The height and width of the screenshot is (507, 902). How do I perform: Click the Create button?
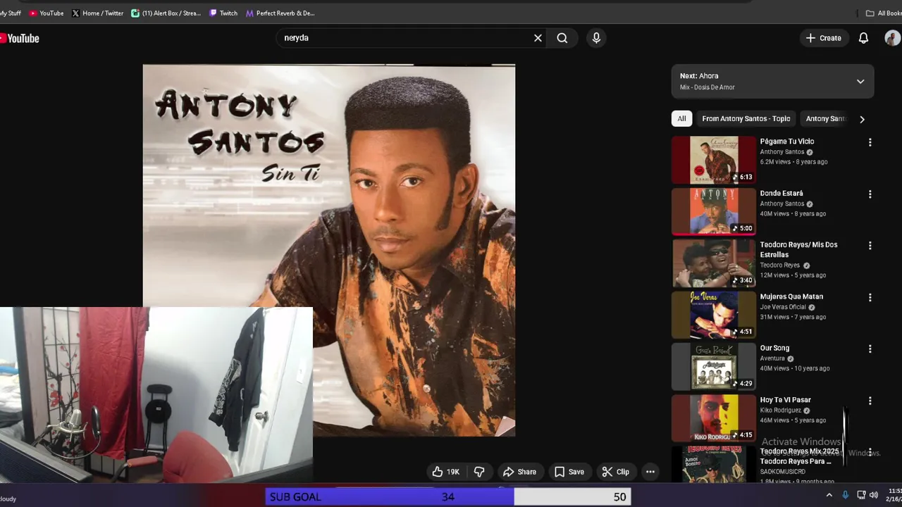824,38
